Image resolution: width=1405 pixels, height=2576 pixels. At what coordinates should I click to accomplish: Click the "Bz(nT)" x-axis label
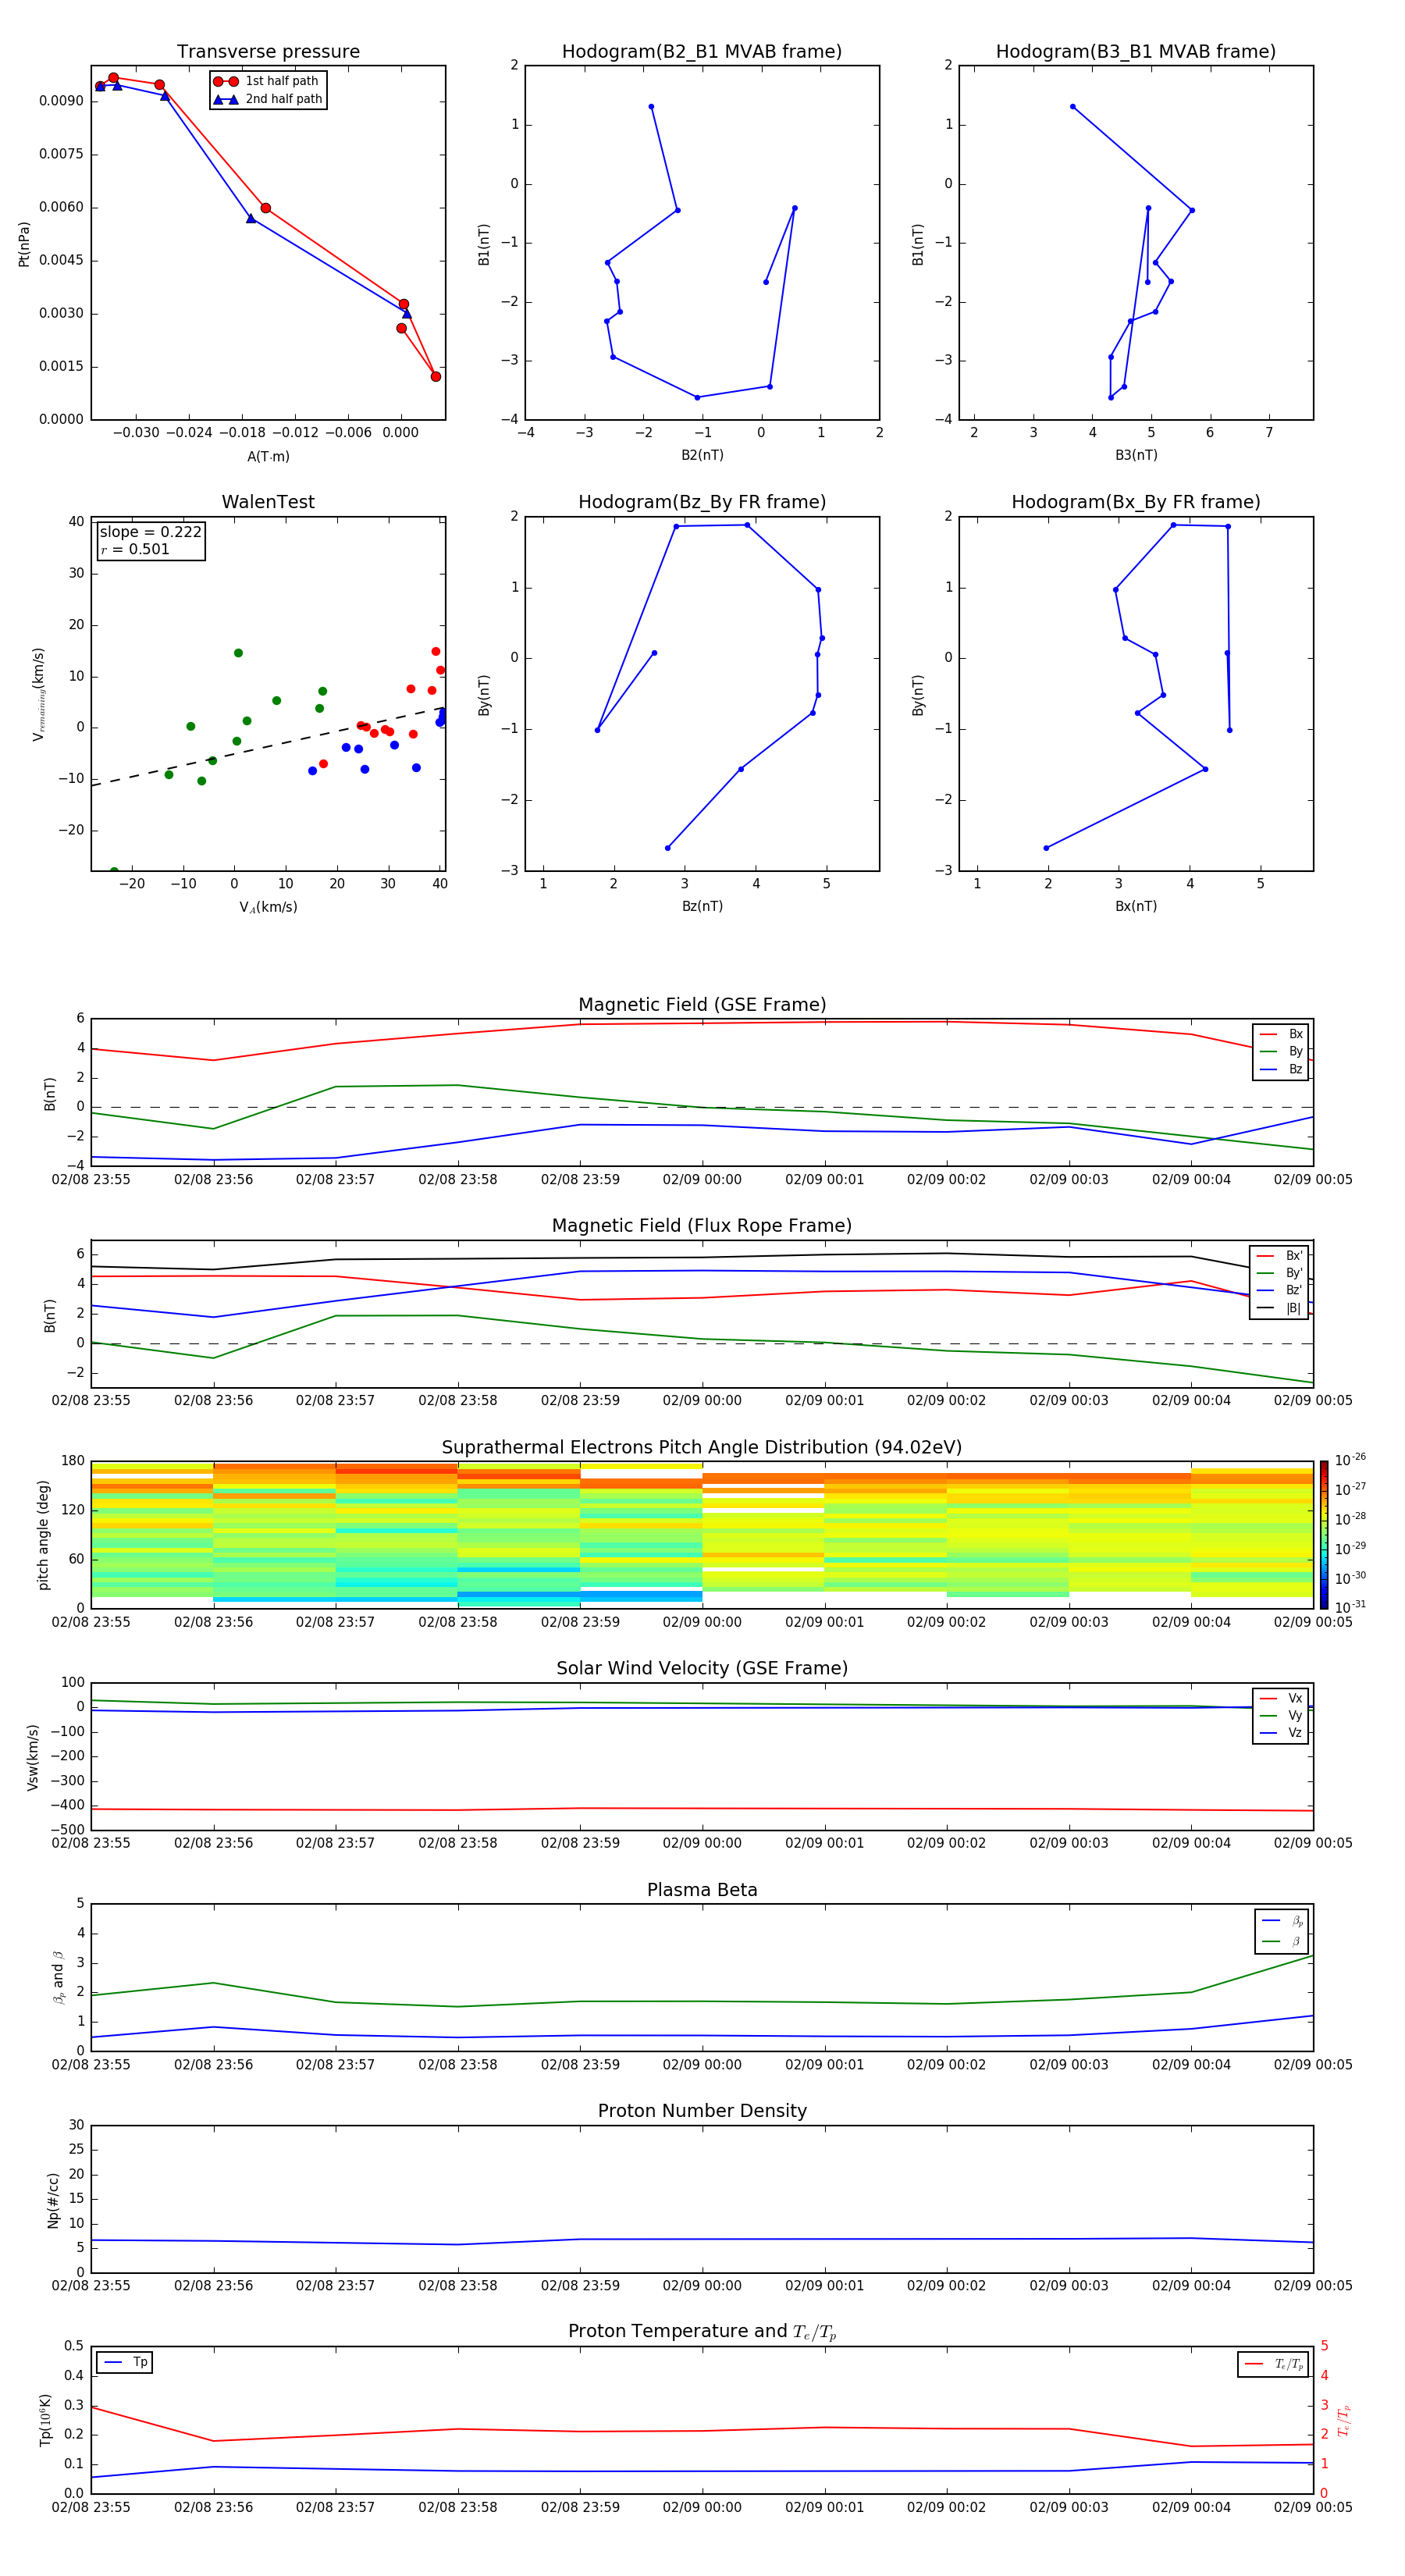[702, 906]
